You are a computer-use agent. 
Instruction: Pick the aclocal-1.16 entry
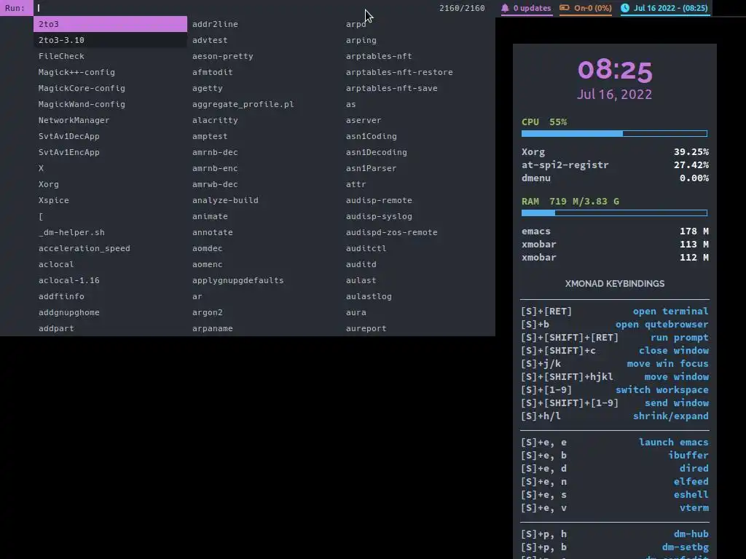(x=69, y=280)
